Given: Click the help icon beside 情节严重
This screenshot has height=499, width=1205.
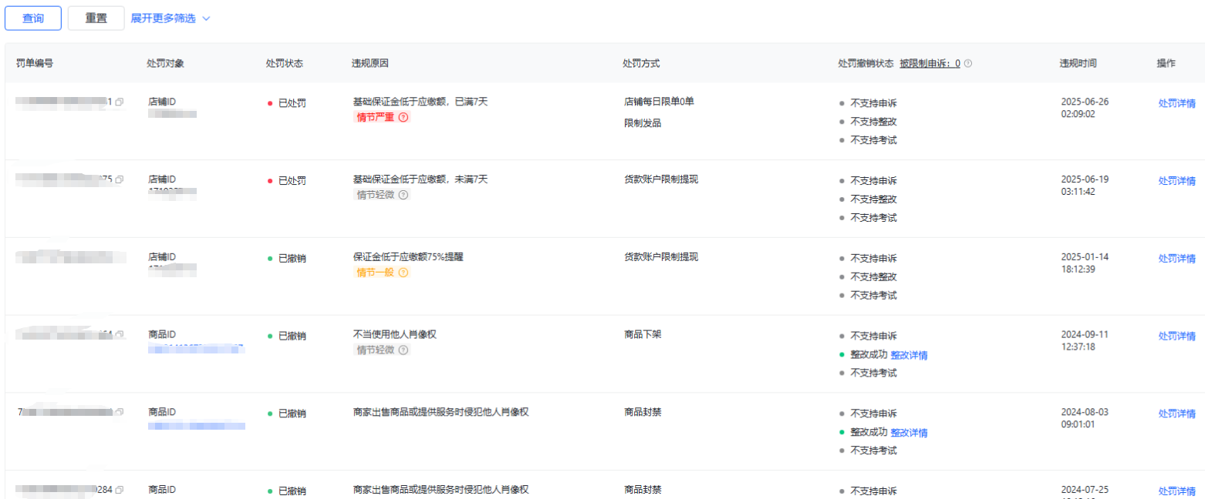Looking at the screenshot, I should 403,118.
